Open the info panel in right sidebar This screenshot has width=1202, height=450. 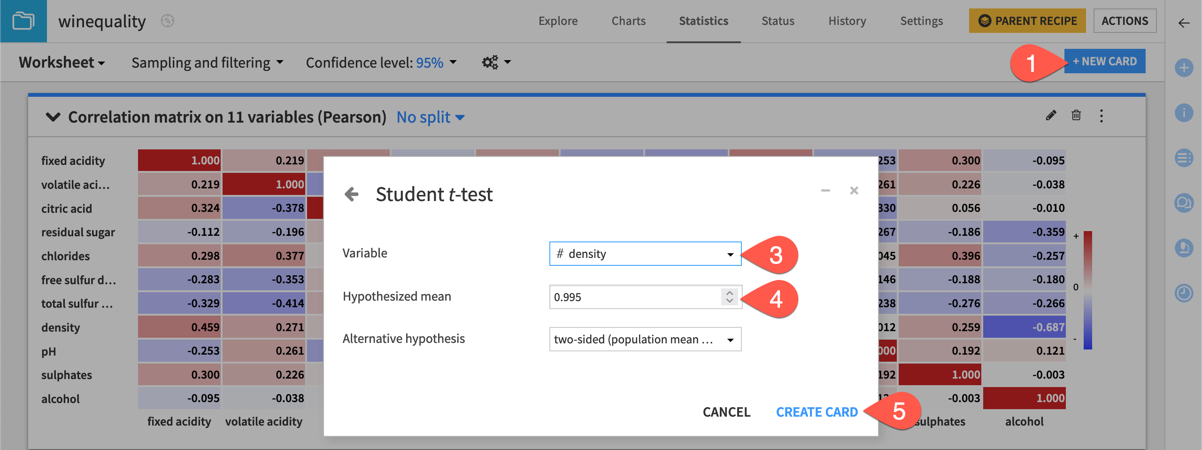[x=1184, y=113]
